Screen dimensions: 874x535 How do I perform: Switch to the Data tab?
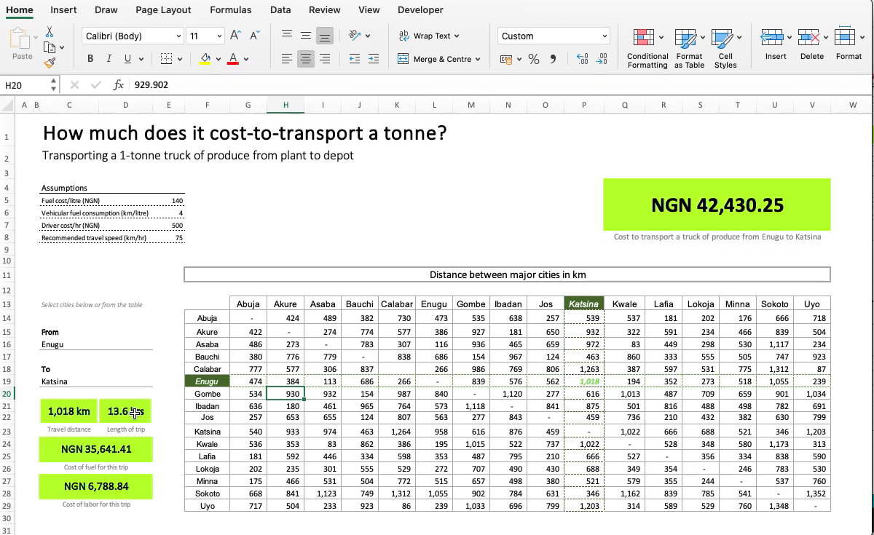click(x=280, y=10)
